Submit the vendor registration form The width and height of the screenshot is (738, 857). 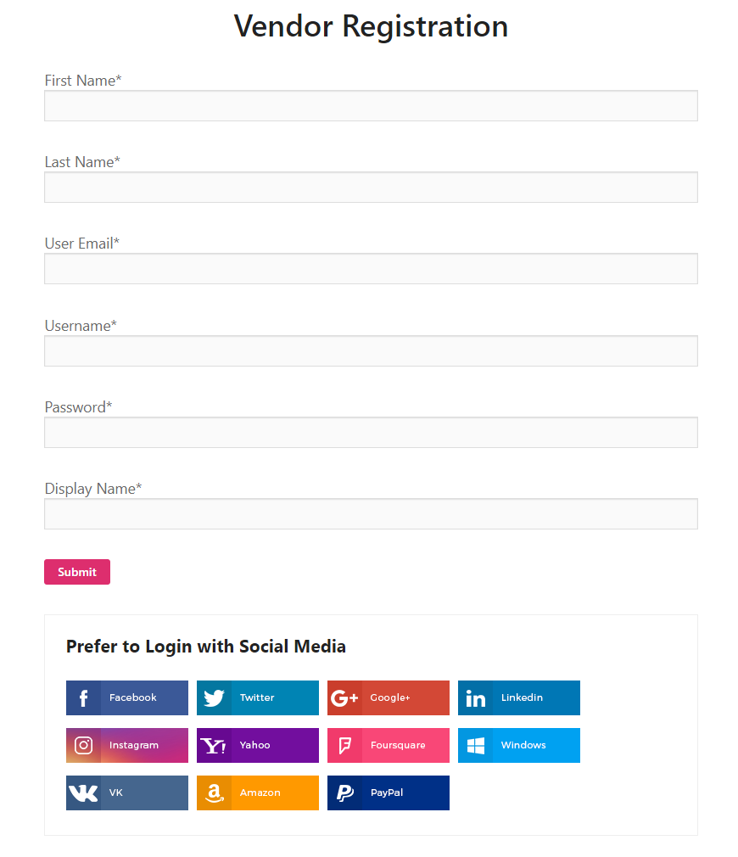[77, 572]
